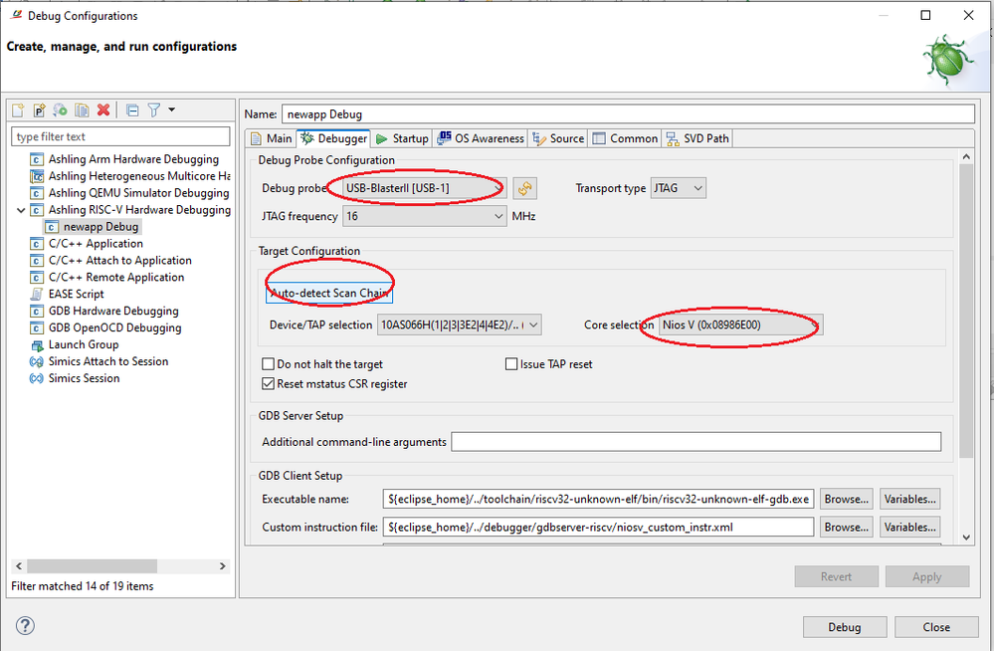Viewport: 994px width, 651px height.
Task: Click Browse for Executable name
Action: coord(847,500)
